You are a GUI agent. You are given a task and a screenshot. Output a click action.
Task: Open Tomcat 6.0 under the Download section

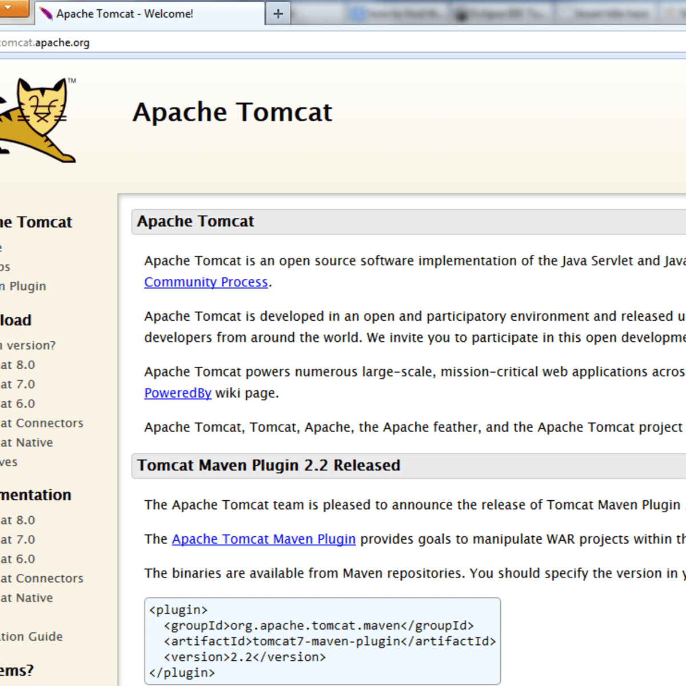pos(18,404)
